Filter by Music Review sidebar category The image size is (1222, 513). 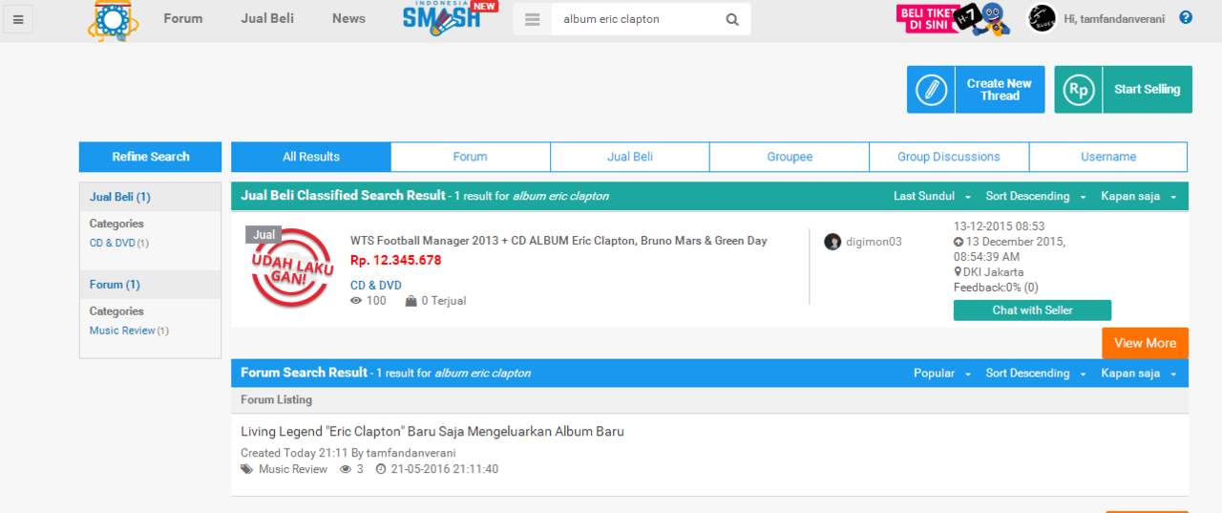pyautogui.click(x=122, y=331)
